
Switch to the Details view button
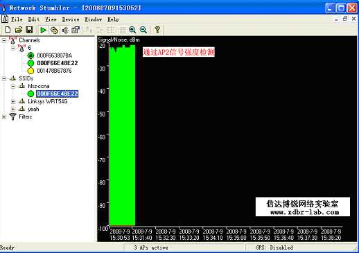122,30
